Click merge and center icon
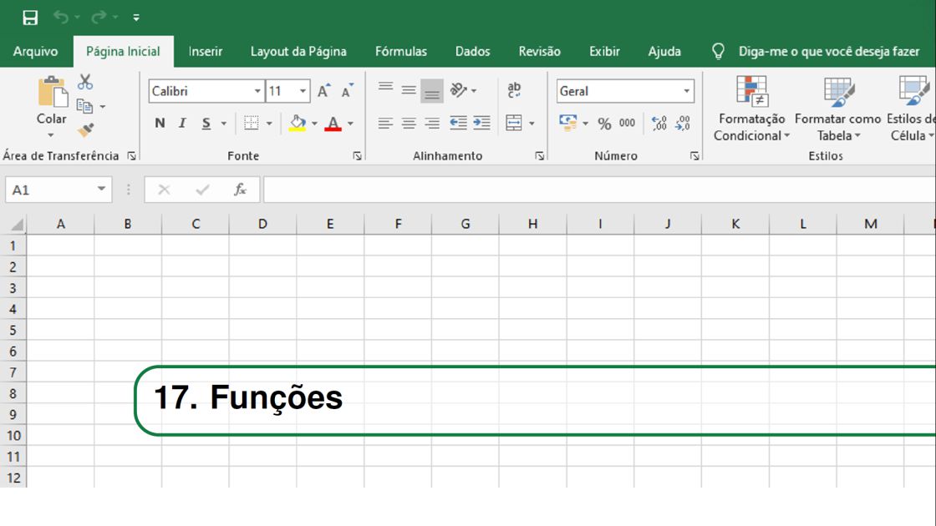 point(514,123)
